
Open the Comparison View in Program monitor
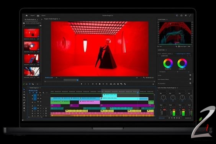coord(121,84)
